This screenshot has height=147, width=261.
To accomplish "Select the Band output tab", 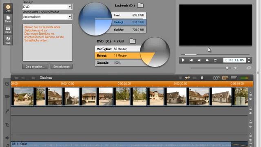I will click(8, 29).
